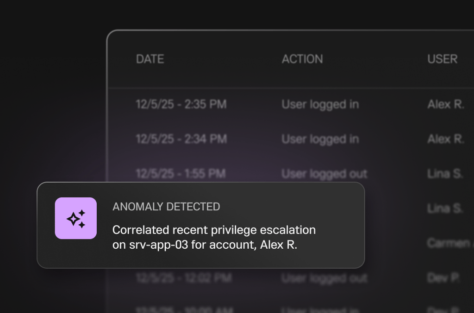Sort by the USER column header

pos(442,59)
